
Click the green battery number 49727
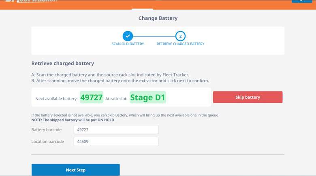[x=91, y=98]
